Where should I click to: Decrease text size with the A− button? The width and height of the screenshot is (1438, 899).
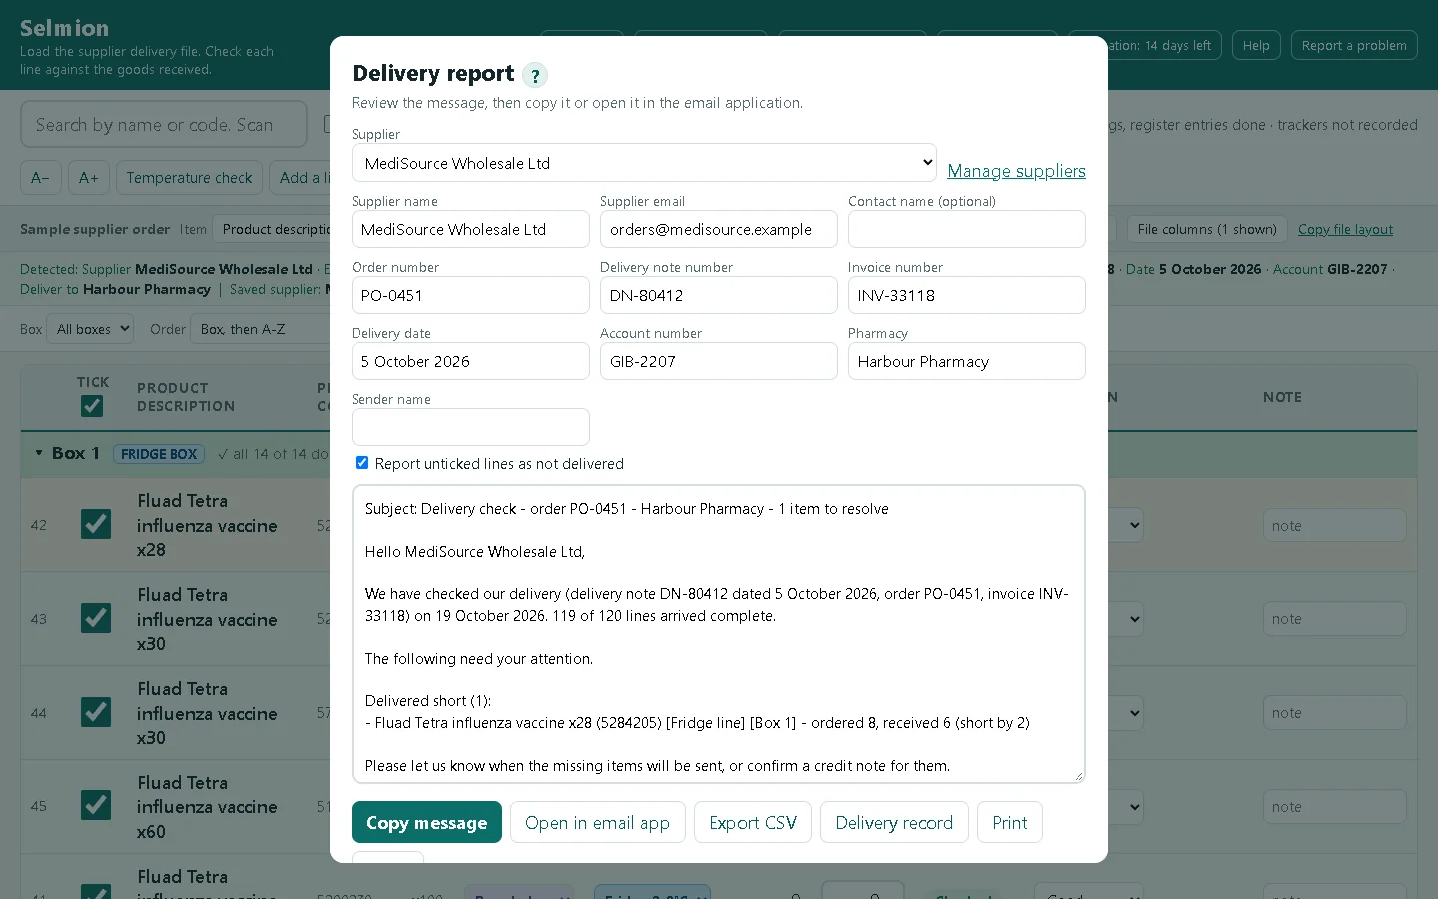point(41,178)
